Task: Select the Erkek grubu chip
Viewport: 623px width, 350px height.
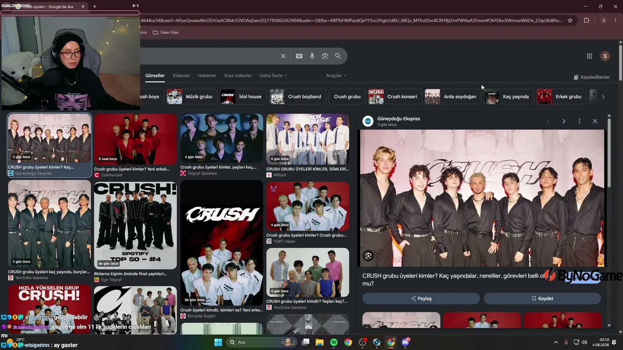Action: click(x=561, y=97)
